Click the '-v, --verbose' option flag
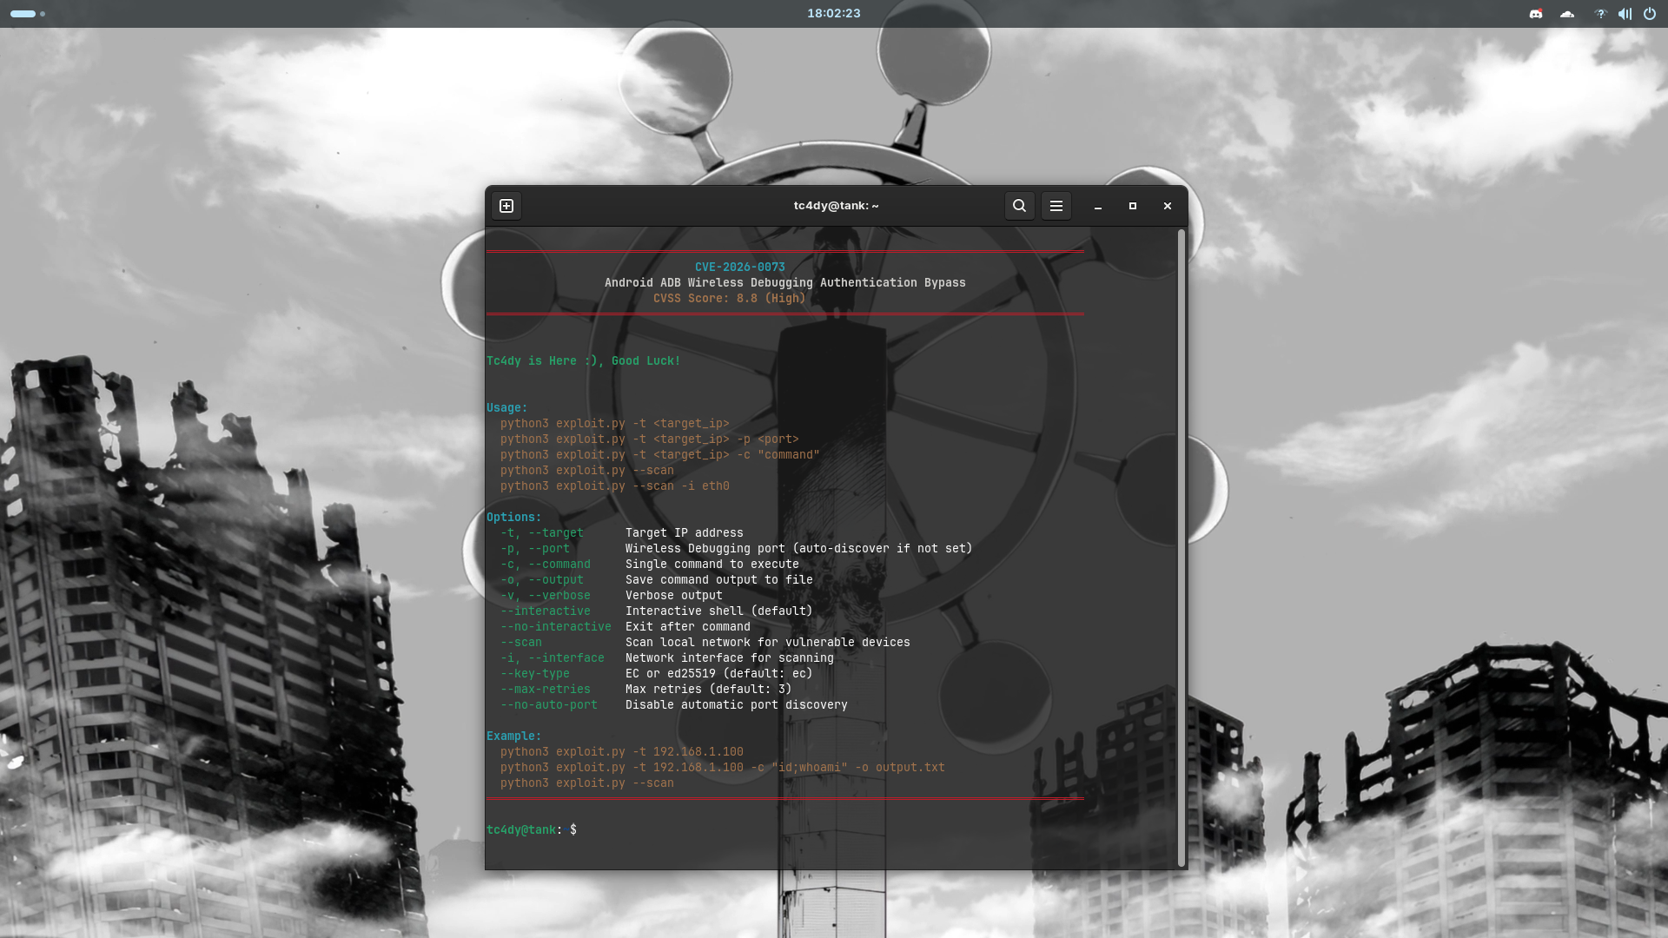The height and width of the screenshot is (938, 1668). point(545,596)
